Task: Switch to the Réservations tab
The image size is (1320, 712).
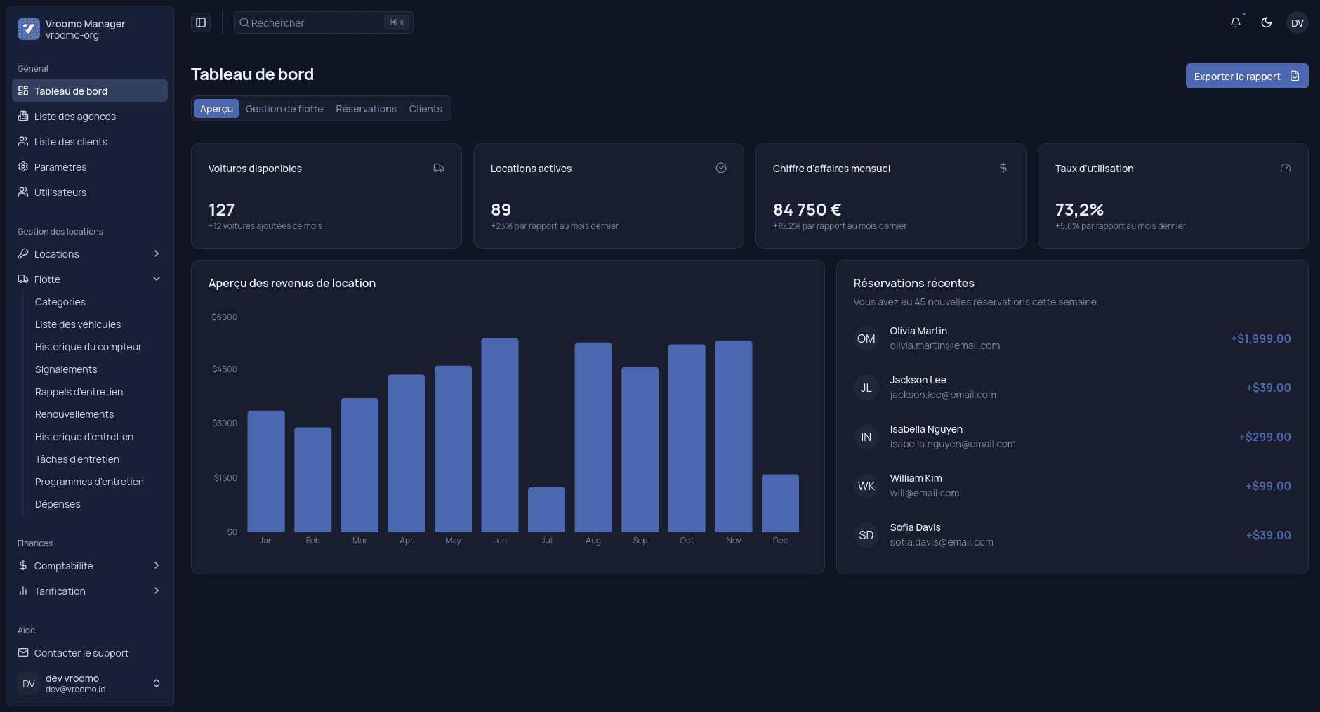Action: 366,108
